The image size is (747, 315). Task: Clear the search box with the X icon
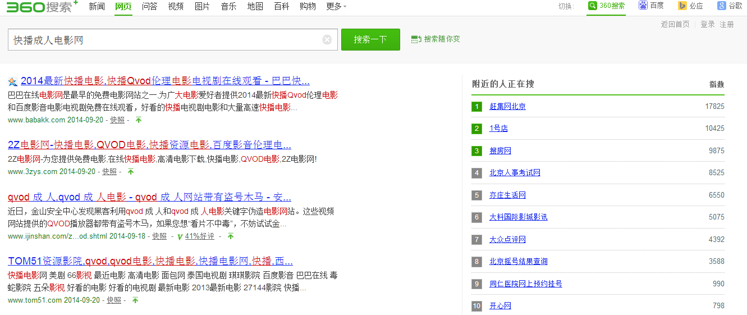327,40
